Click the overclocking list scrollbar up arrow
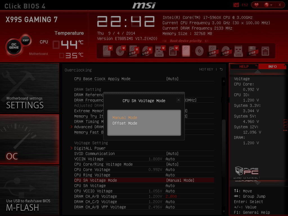The height and width of the screenshot is (216, 288). (224, 81)
